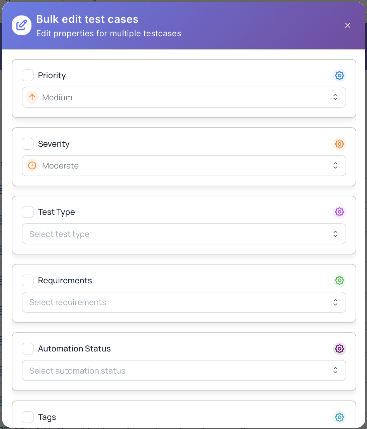Click the pencil edit icon in the dialog header

pyautogui.click(x=21, y=25)
